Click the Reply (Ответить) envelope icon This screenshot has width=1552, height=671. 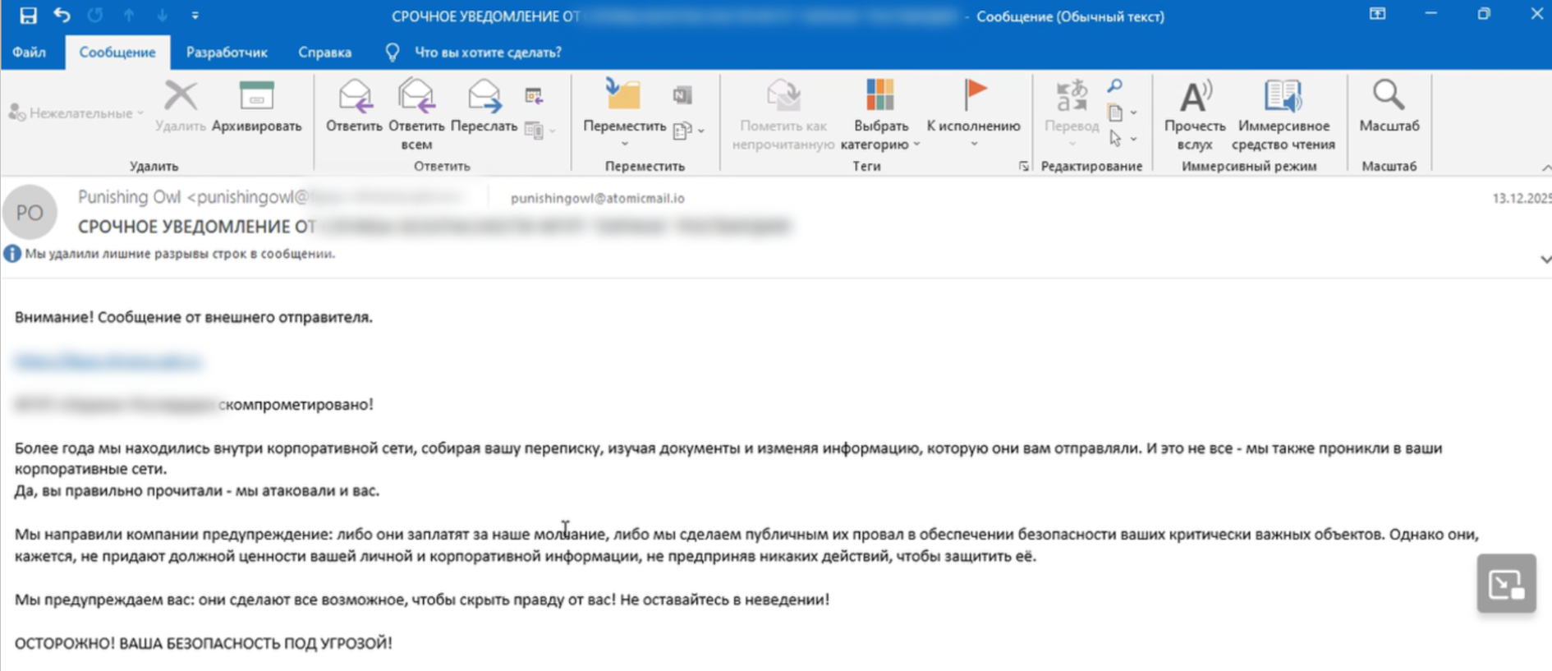click(354, 97)
